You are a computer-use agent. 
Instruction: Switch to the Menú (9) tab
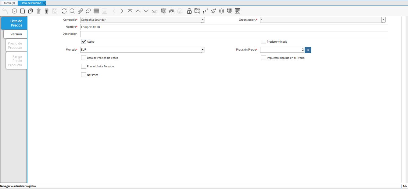pos(9,3)
